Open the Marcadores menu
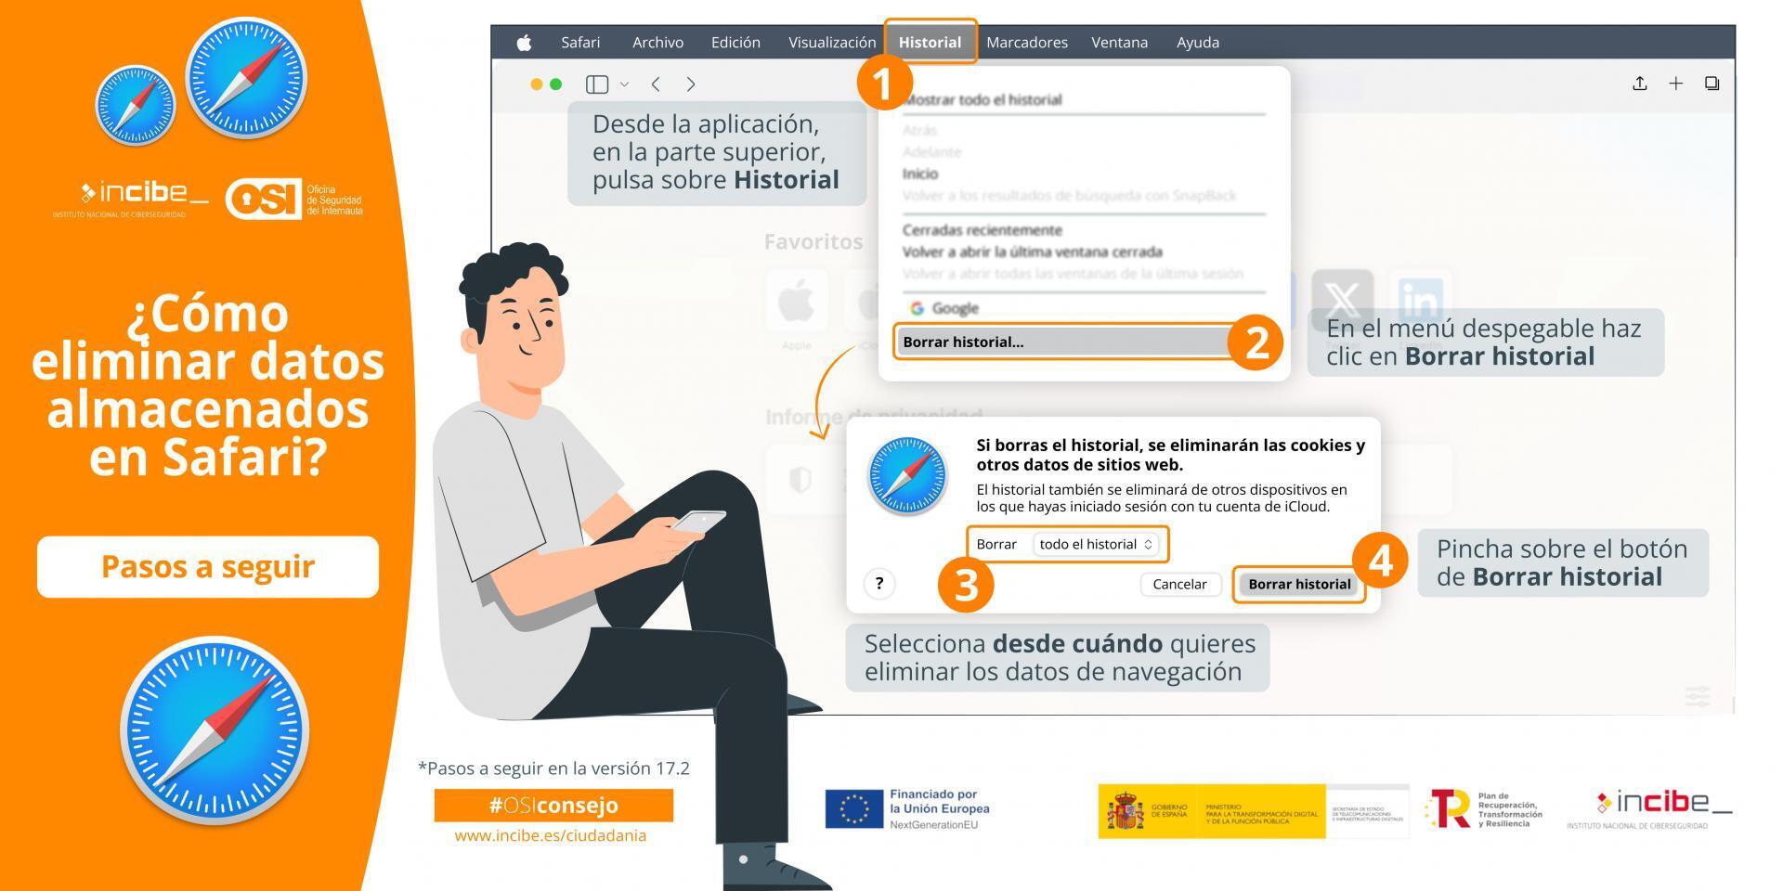Image resolution: width=1783 pixels, height=891 pixels. 1026,43
